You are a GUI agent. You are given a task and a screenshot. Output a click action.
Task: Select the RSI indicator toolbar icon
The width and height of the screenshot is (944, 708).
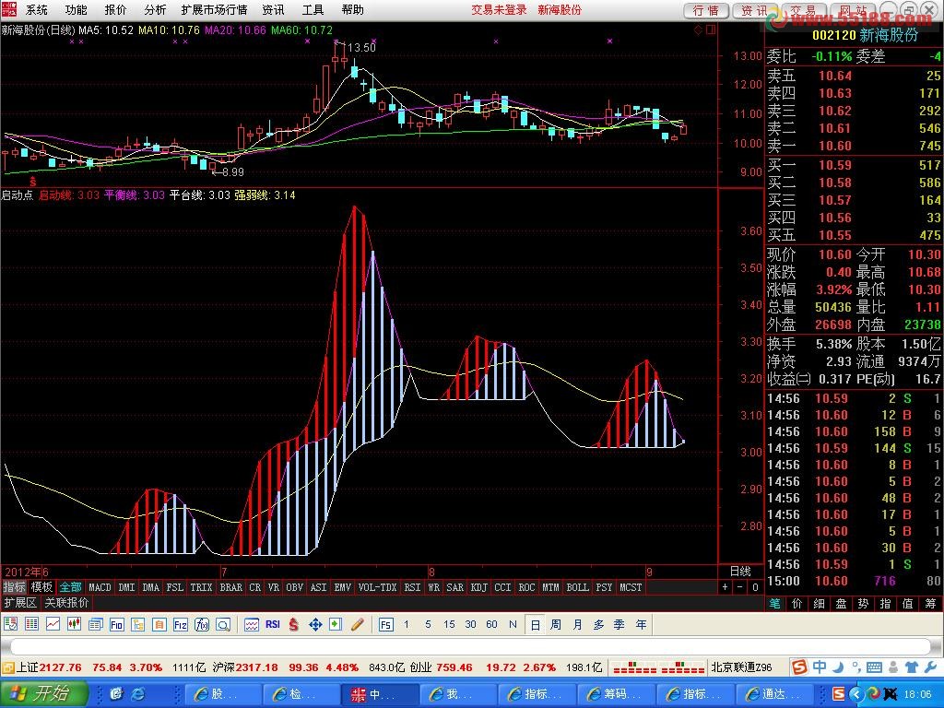click(273, 625)
